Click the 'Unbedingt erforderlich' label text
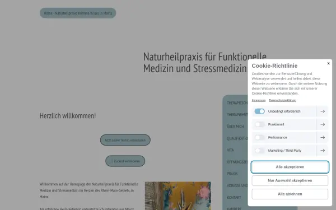336x210 pixels. coord(284,111)
